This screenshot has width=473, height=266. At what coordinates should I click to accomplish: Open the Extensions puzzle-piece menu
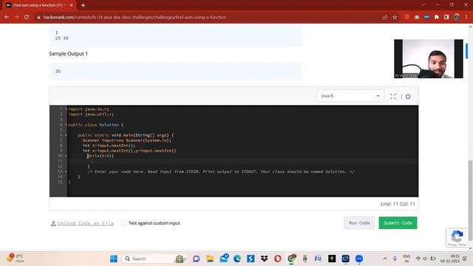437,17
